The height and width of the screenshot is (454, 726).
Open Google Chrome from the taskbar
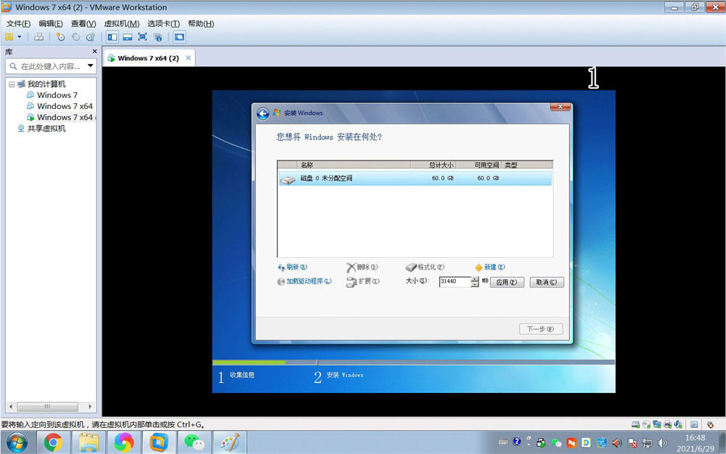pos(53,442)
